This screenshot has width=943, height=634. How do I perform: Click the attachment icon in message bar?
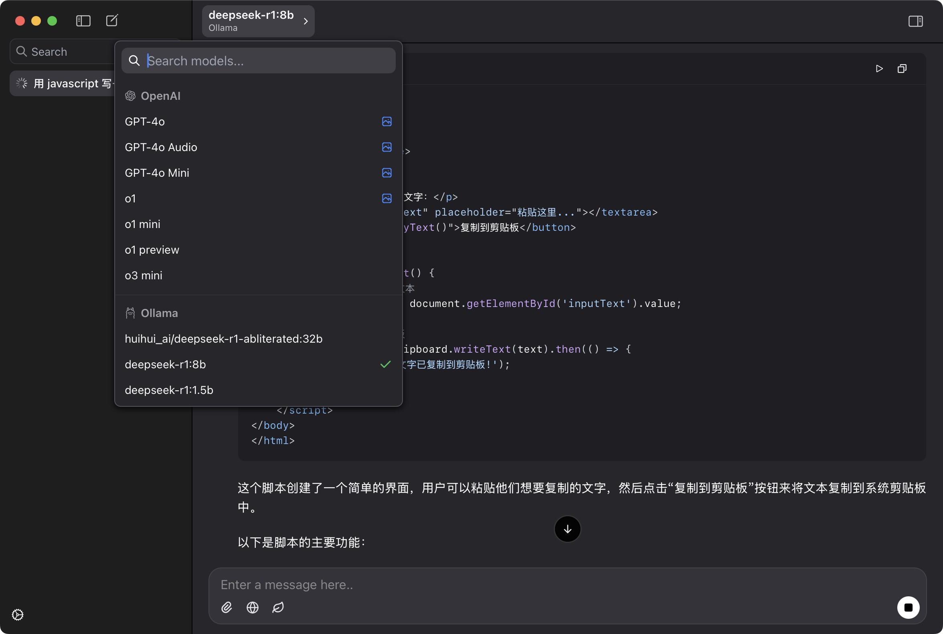(x=226, y=607)
